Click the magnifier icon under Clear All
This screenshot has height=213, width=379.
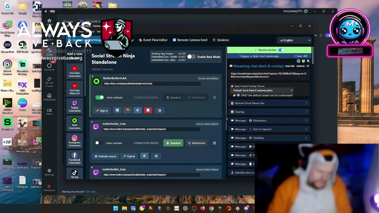[x=308, y=61]
